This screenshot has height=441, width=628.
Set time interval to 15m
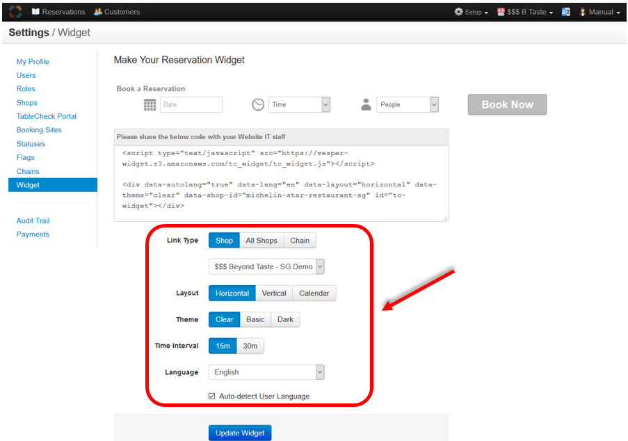coord(223,346)
